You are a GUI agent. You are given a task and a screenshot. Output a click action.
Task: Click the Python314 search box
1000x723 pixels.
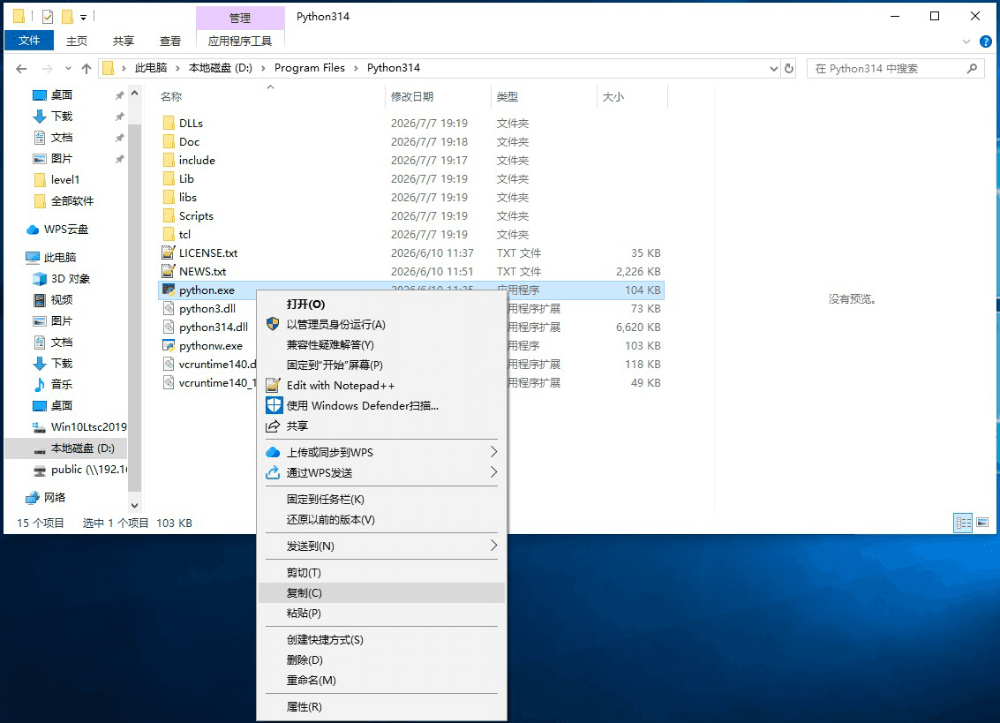coord(895,68)
